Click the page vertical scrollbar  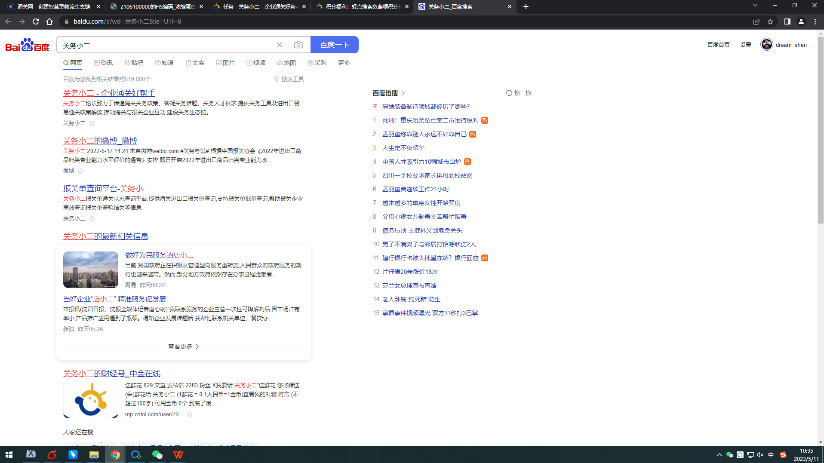(821, 130)
